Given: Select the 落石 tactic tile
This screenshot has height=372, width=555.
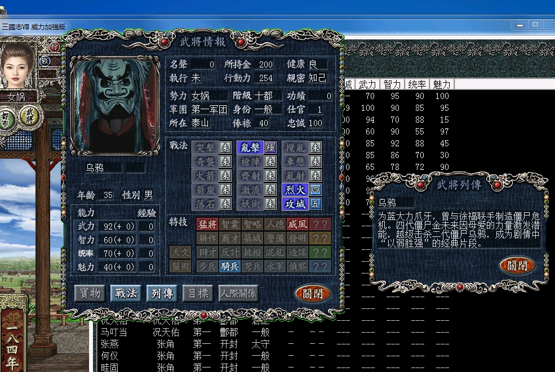Looking at the screenshot, I should [x=205, y=204].
